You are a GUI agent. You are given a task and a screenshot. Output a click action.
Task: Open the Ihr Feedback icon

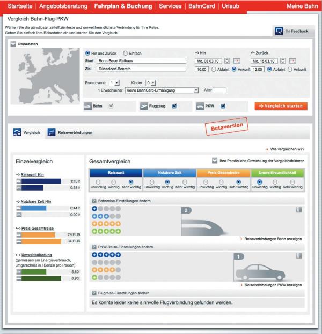pos(279,31)
